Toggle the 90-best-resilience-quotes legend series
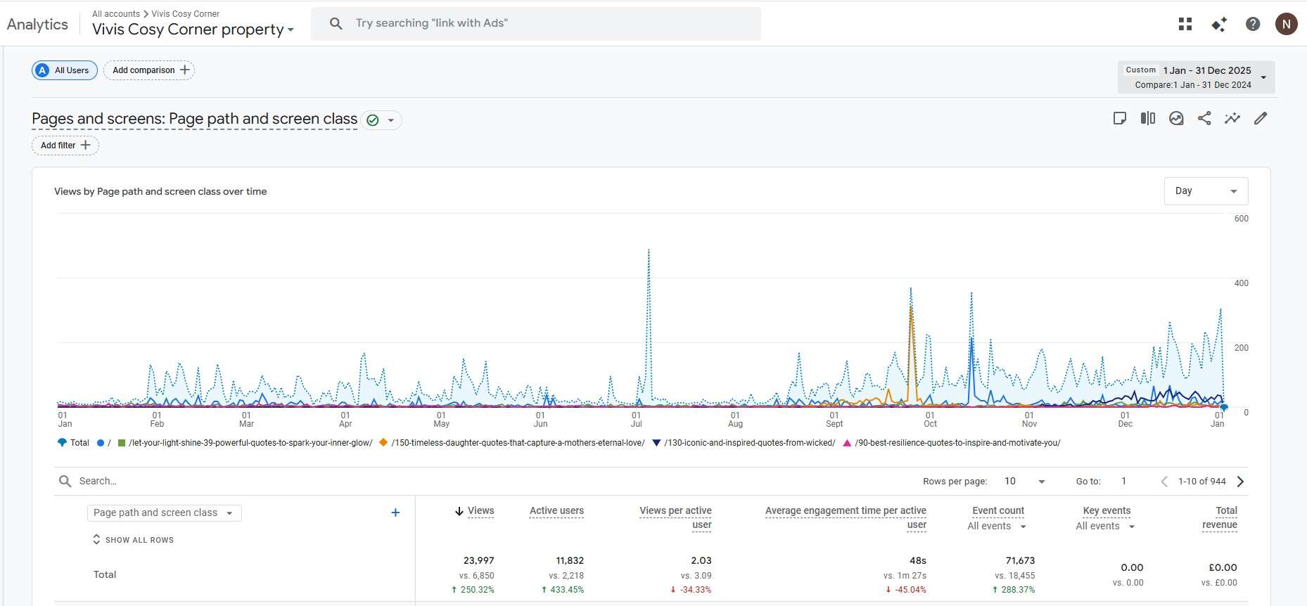 coord(957,443)
